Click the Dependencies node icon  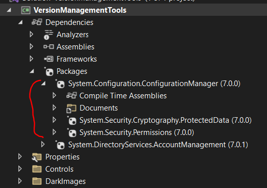pos(37,22)
